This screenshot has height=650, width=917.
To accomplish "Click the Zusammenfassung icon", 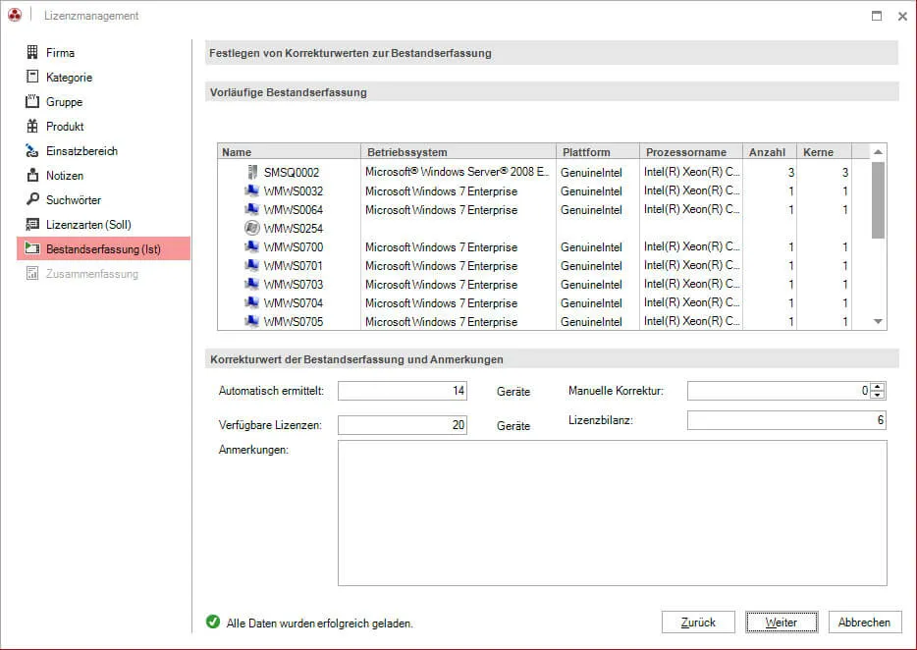I will (x=32, y=273).
